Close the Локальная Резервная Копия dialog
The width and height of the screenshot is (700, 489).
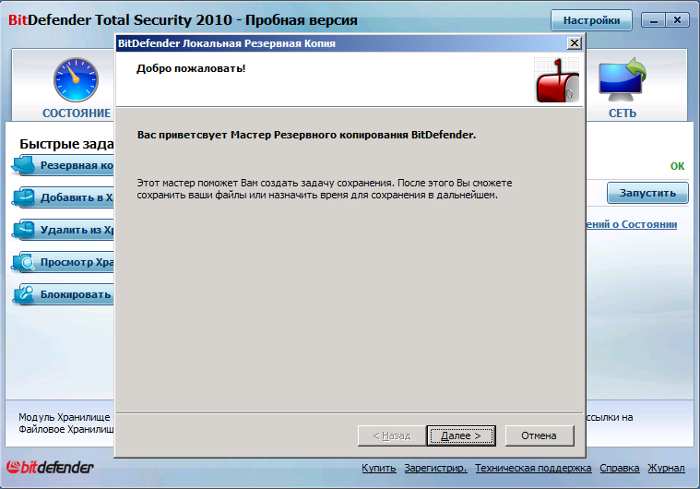[x=574, y=43]
